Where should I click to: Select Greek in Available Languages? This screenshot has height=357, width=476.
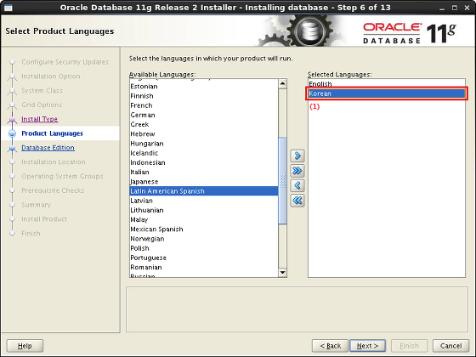coord(204,124)
